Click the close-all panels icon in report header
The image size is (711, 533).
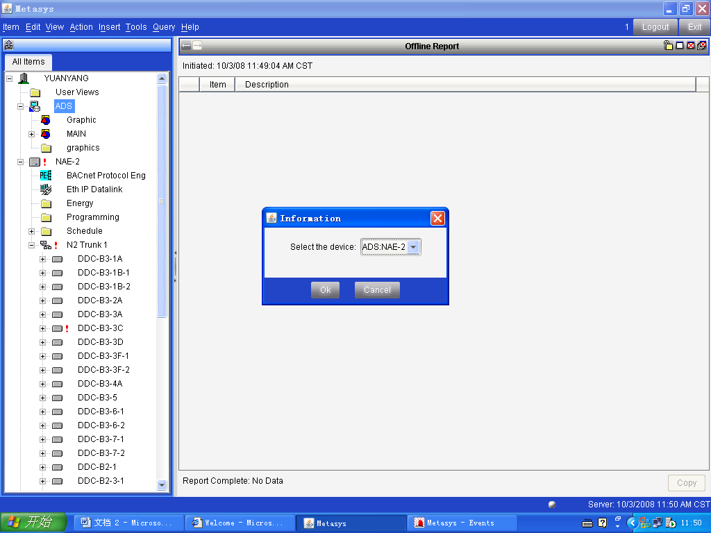tap(701, 46)
